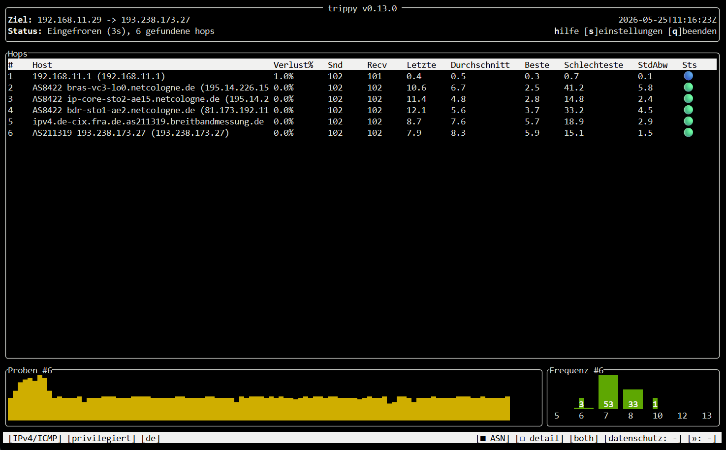Click the green status dot for hop 4
The height and width of the screenshot is (450, 726).
point(688,110)
